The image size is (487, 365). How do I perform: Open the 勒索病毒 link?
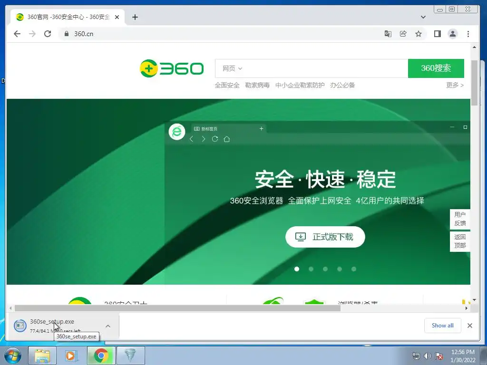(257, 85)
